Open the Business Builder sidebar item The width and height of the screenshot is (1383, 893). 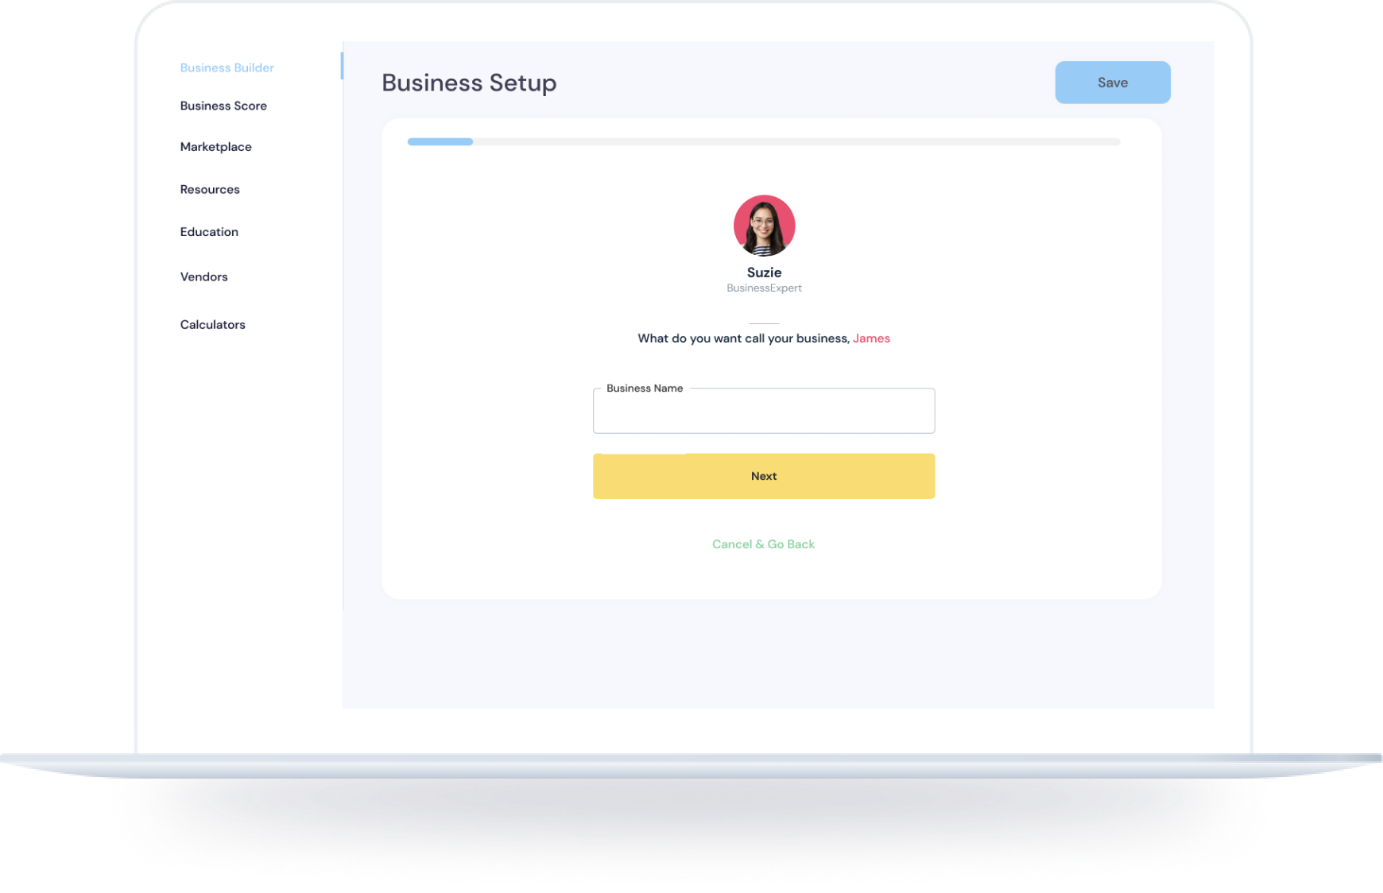tap(227, 68)
